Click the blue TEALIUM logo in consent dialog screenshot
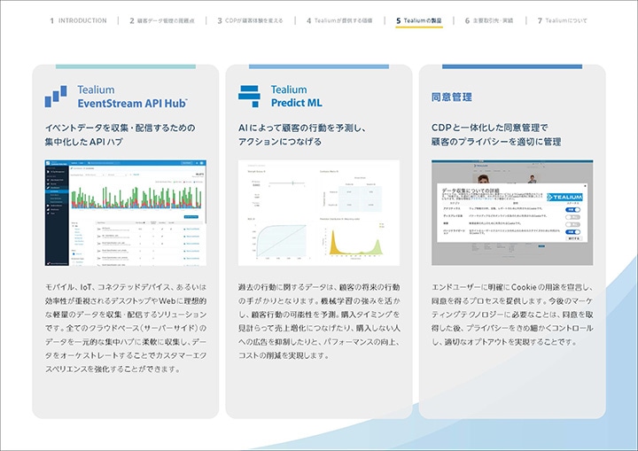Image resolution: width=638 pixels, height=451 pixels. pos(564,197)
